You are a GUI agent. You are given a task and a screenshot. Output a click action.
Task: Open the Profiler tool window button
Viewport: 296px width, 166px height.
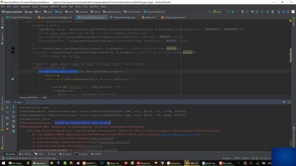tap(96, 154)
